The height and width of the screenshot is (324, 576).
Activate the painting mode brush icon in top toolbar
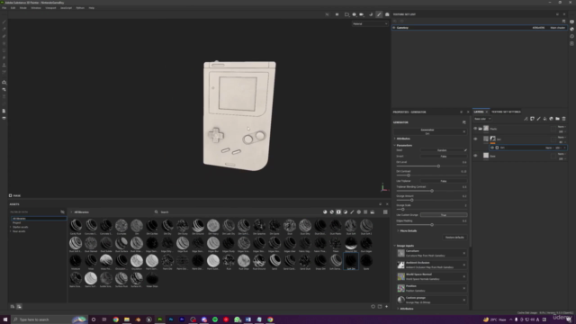click(x=379, y=14)
